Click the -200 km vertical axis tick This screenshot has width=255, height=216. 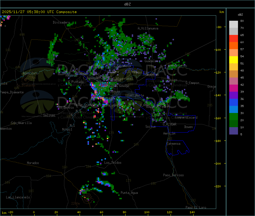tap(218, 164)
